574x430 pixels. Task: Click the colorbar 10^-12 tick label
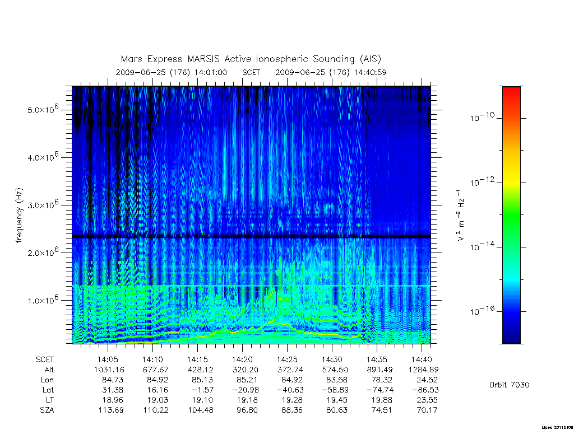pyautogui.click(x=482, y=182)
